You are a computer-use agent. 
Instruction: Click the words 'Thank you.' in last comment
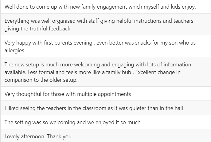click(60, 136)
